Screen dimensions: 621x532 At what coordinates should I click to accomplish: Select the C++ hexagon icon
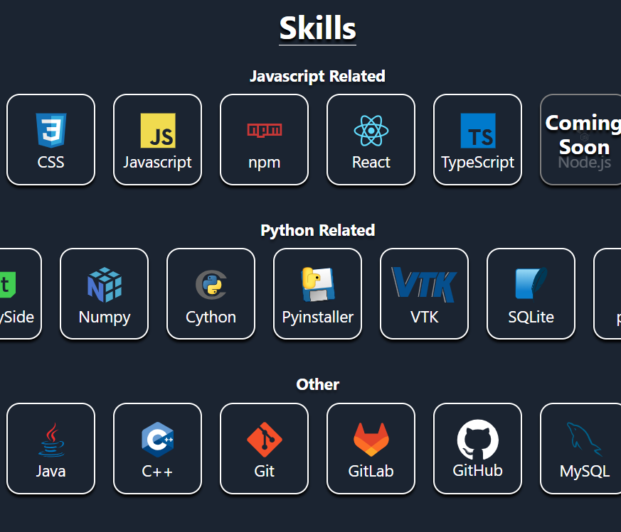[157, 440]
